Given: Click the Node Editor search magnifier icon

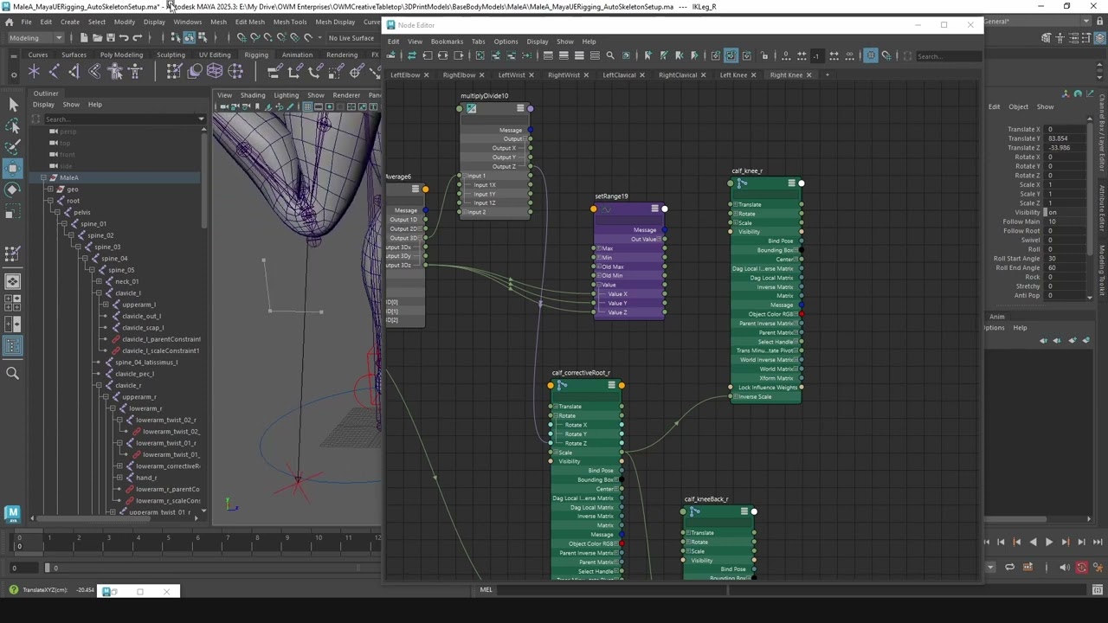Looking at the screenshot, I should 610,55.
